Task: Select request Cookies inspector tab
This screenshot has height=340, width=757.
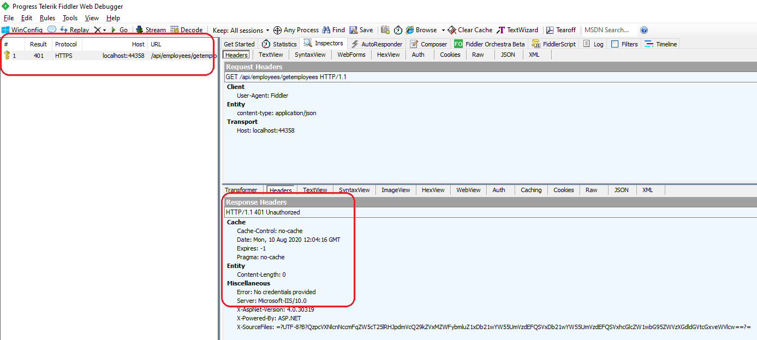Action: point(450,55)
